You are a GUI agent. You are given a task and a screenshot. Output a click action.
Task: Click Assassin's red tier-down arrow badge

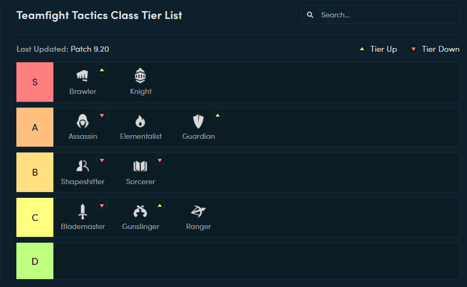(102, 116)
